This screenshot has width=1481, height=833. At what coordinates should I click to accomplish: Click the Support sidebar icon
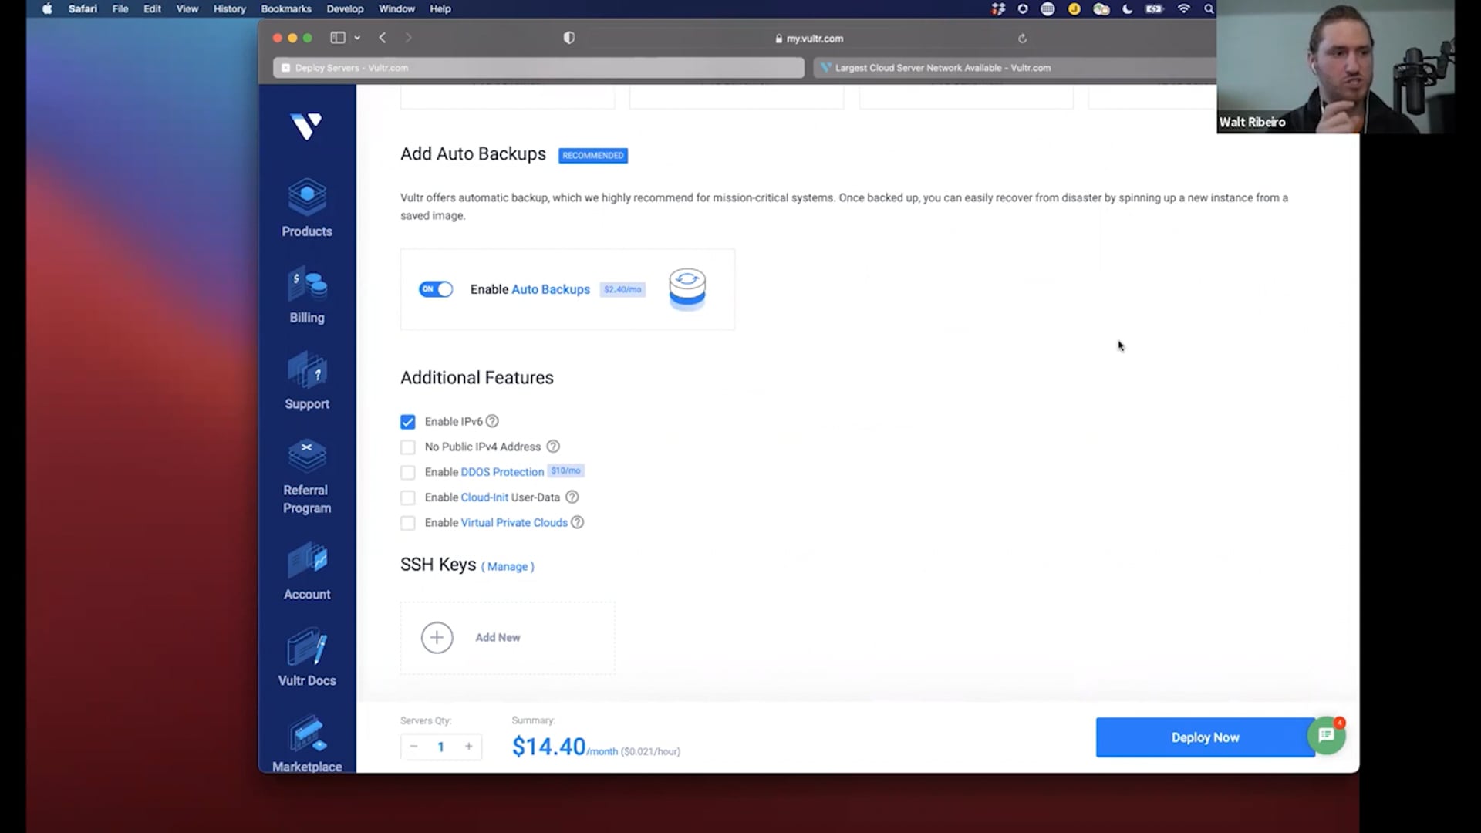[307, 372]
